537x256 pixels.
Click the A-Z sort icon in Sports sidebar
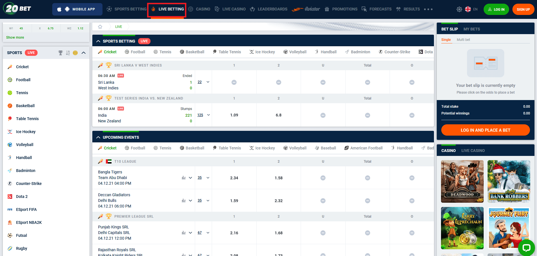pos(68,53)
